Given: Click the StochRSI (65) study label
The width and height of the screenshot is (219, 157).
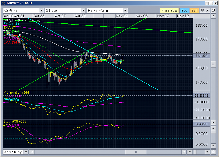Looking at the screenshot, I should click(15, 121).
